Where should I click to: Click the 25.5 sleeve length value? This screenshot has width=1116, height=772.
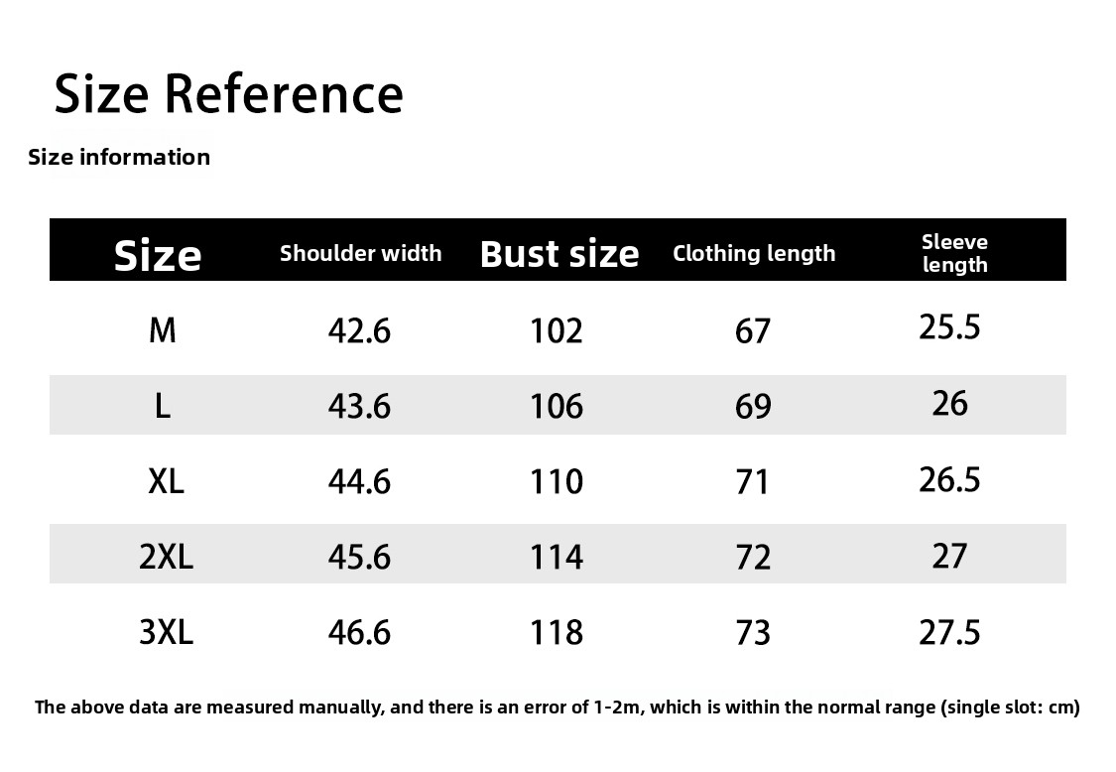(x=949, y=326)
